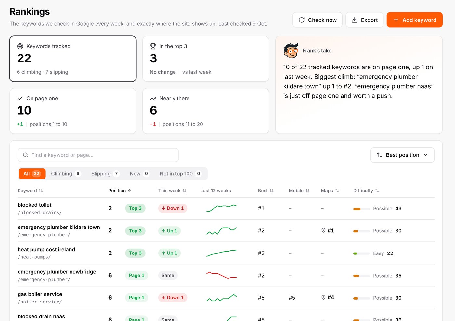Click the sort arrows next to Difficulty

[x=377, y=191]
